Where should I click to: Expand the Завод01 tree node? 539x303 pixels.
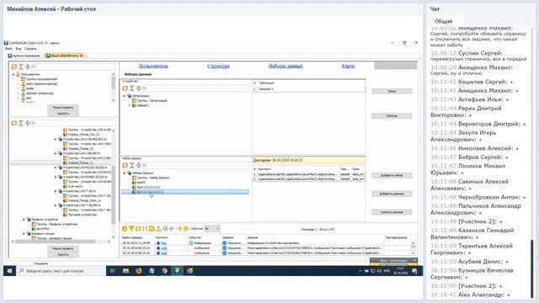tap(129, 105)
